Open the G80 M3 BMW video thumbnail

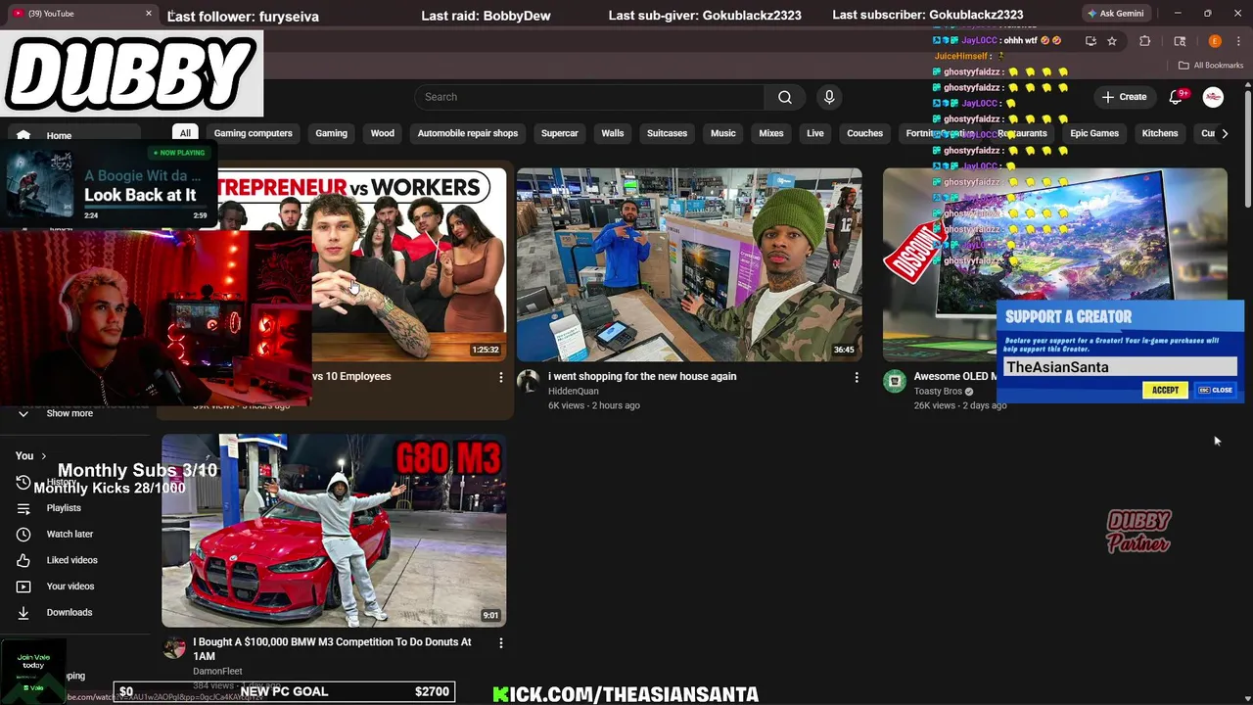pyautogui.click(x=334, y=530)
